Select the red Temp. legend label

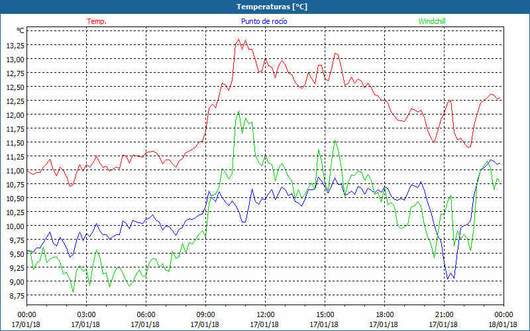[97, 21]
